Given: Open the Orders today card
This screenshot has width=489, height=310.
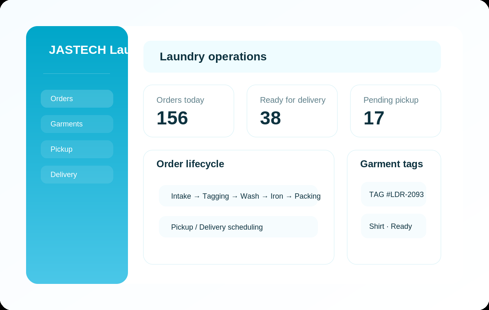Looking at the screenshot, I should click(x=189, y=111).
